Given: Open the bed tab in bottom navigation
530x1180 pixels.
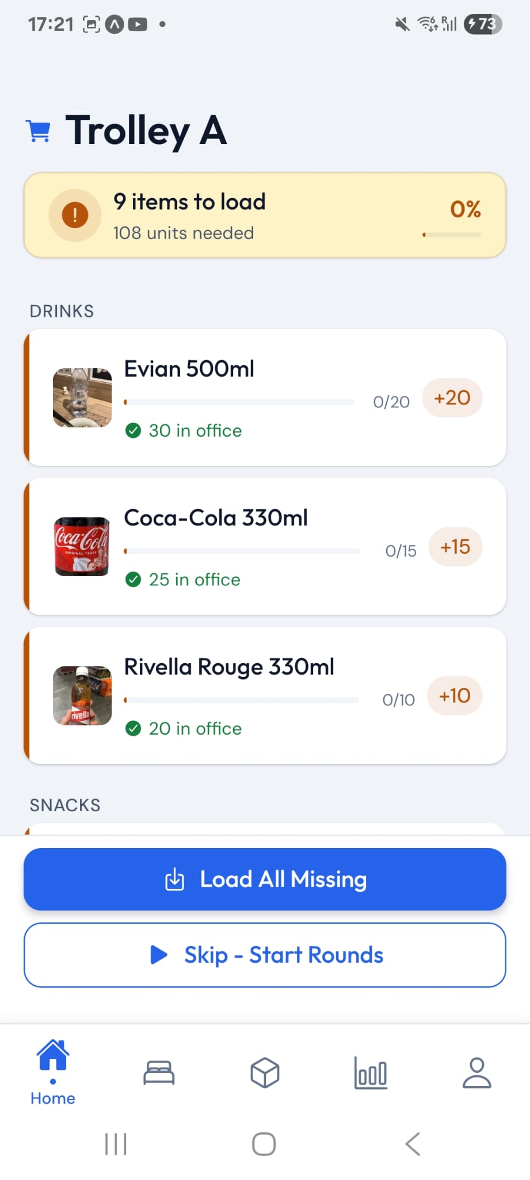Looking at the screenshot, I should coord(159,1073).
